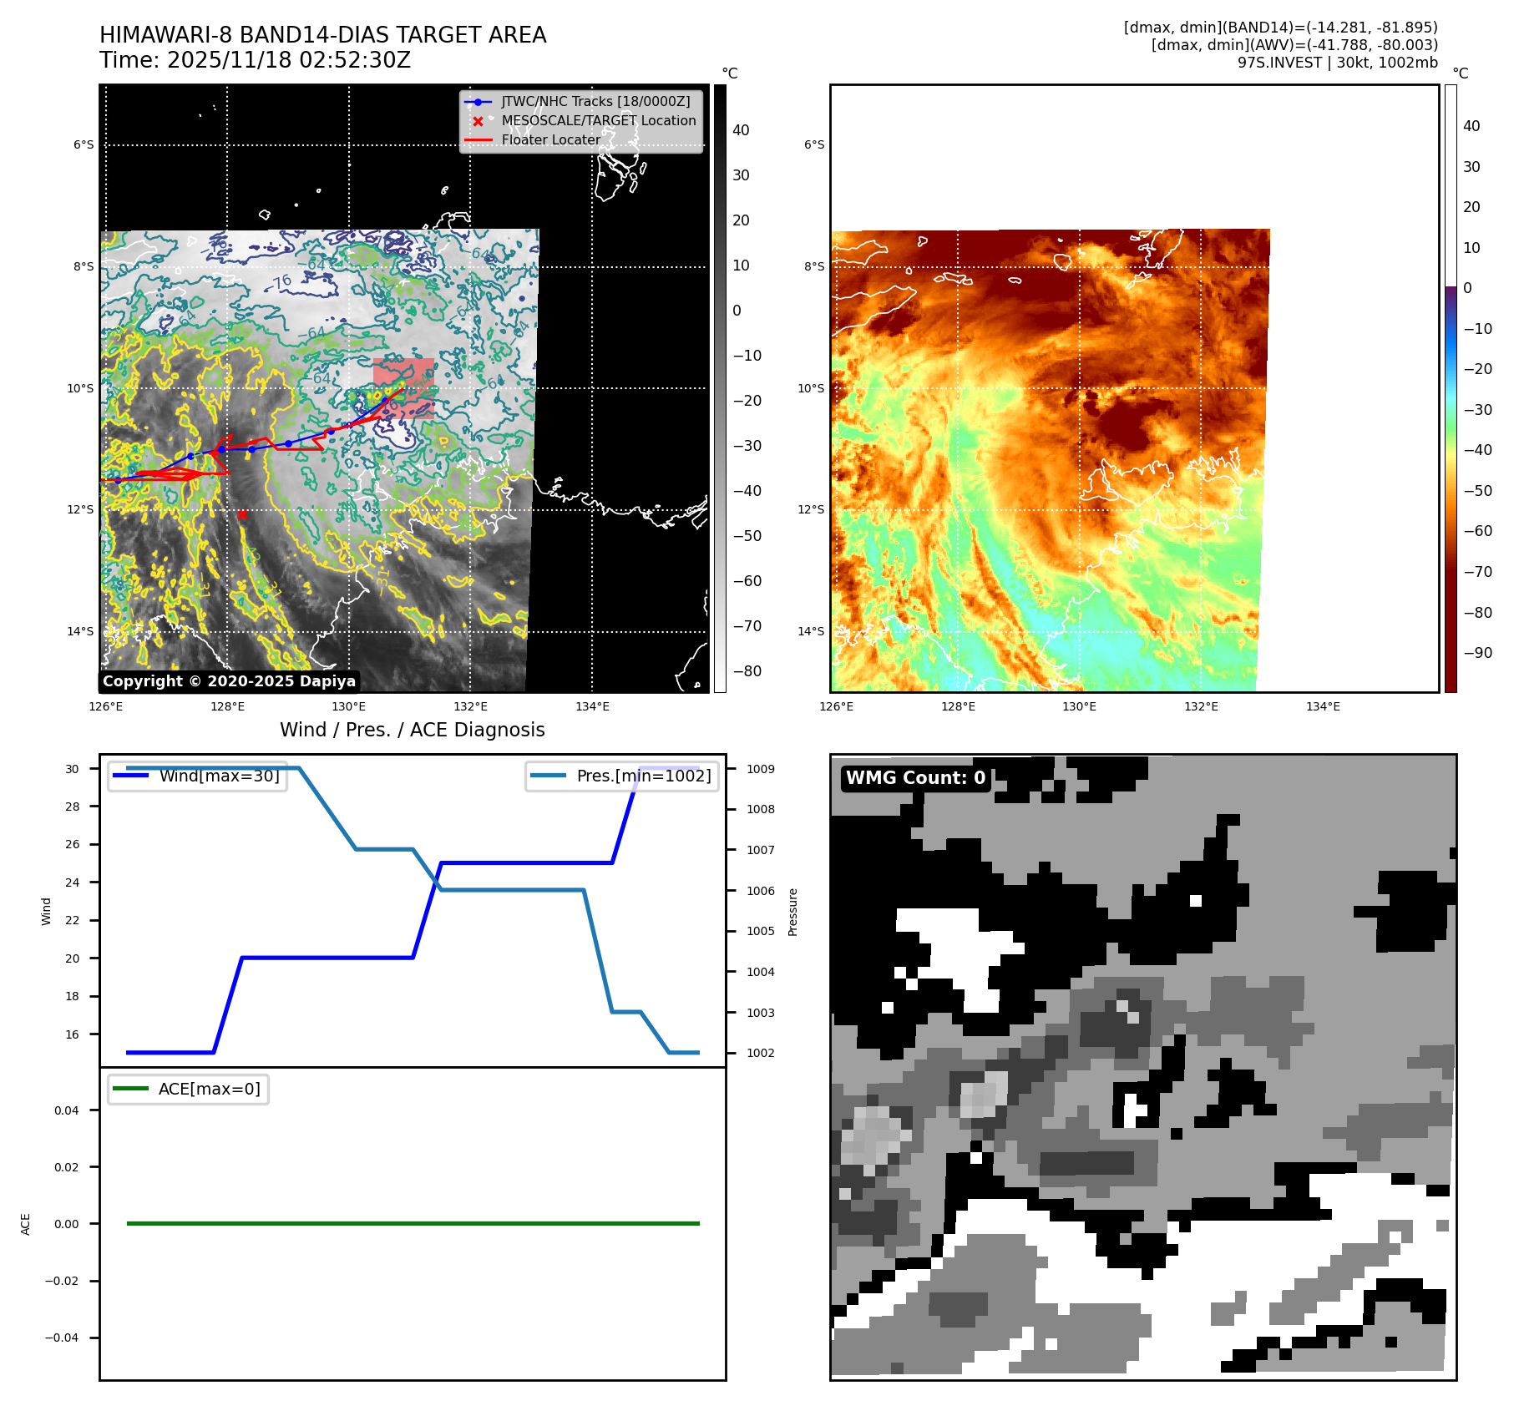Click the Copyright 2020-2025 Dapiya watermark
This screenshot has width=1514, height=1411.
229,681
